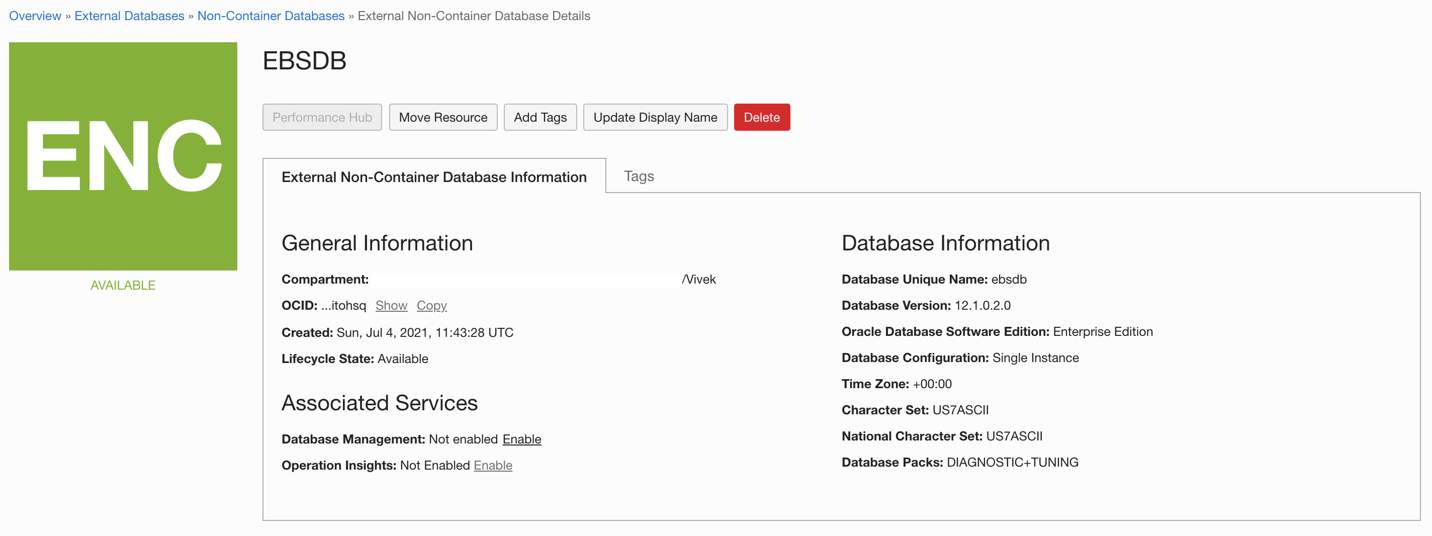This screenshot has width=1432, height=536.
Task: Enable Database Management service
Action: tap(521, 438)
